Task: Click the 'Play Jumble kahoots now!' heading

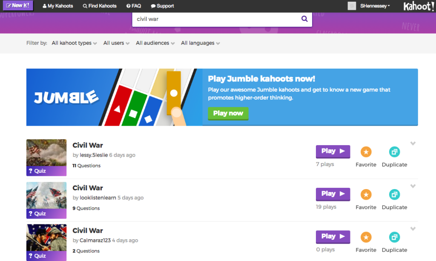Action: point(261,79)
